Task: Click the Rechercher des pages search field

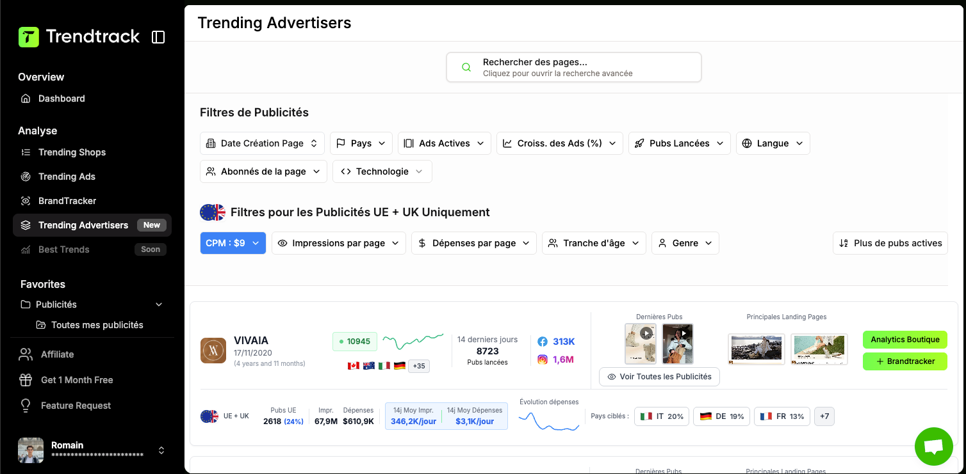Action: point(573,67)
